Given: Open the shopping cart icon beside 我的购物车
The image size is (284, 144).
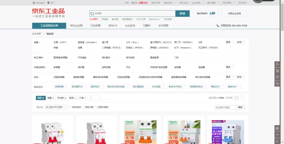Looking at the screenshot, I should tap(211, 14).
